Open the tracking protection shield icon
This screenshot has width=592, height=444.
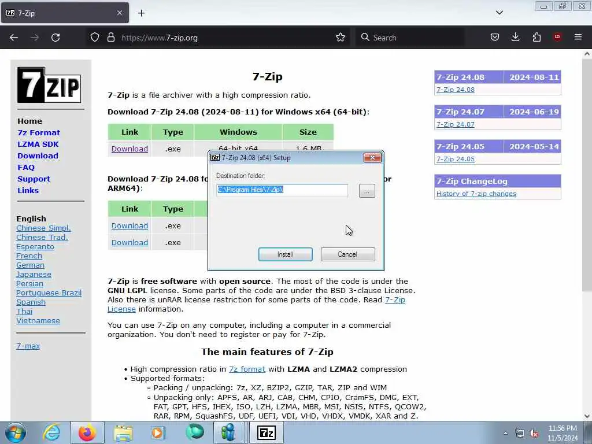(95, 38)
